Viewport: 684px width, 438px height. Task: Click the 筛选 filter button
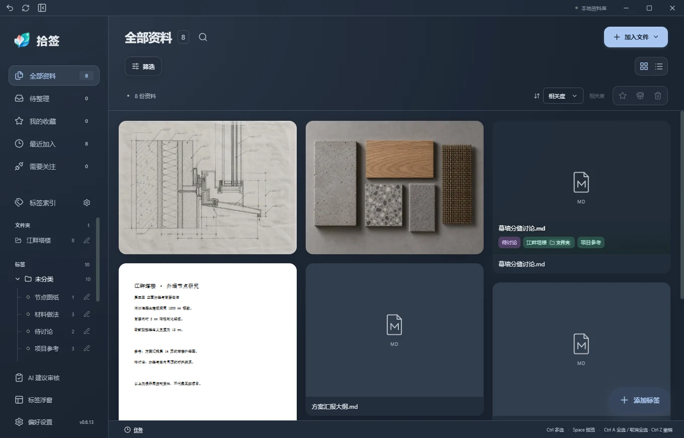pos(143,66)
